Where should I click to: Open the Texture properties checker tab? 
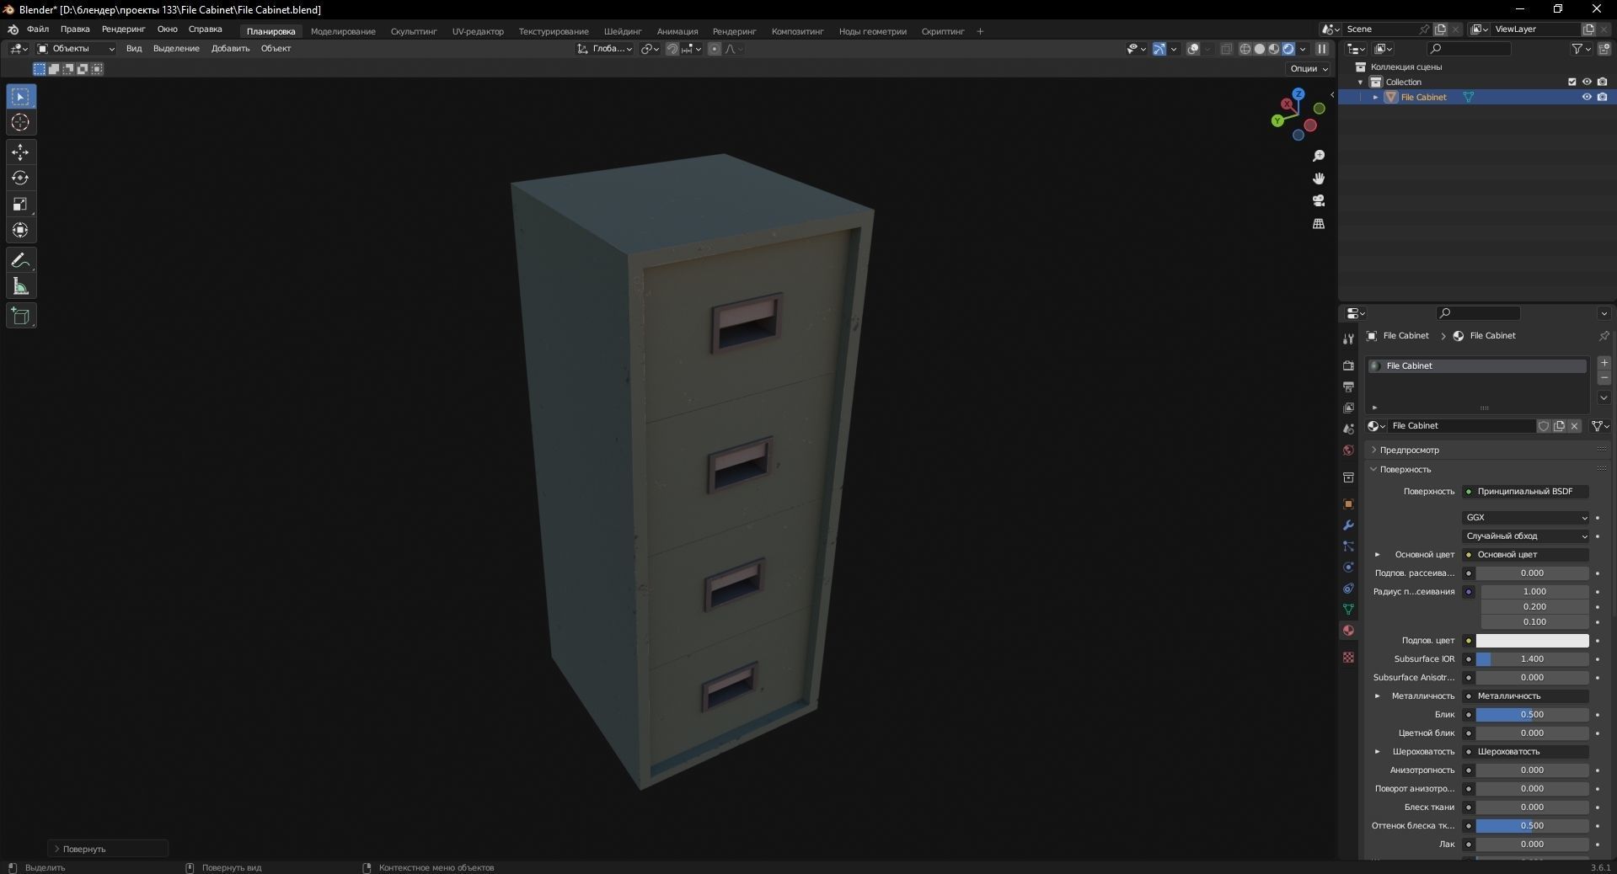click(x=1348, y=658)
